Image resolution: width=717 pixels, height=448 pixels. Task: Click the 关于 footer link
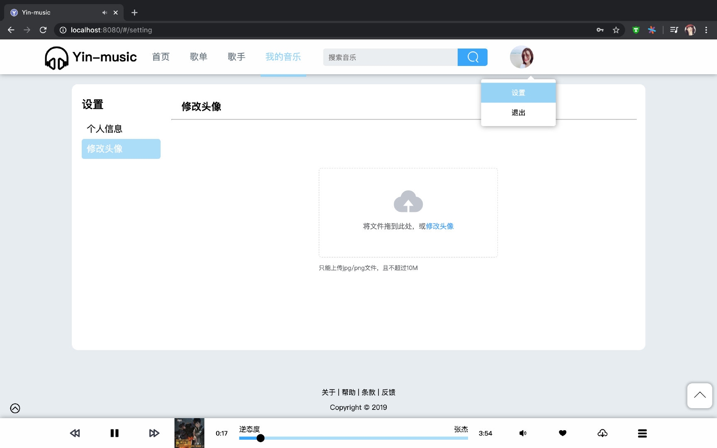(329, 392)
